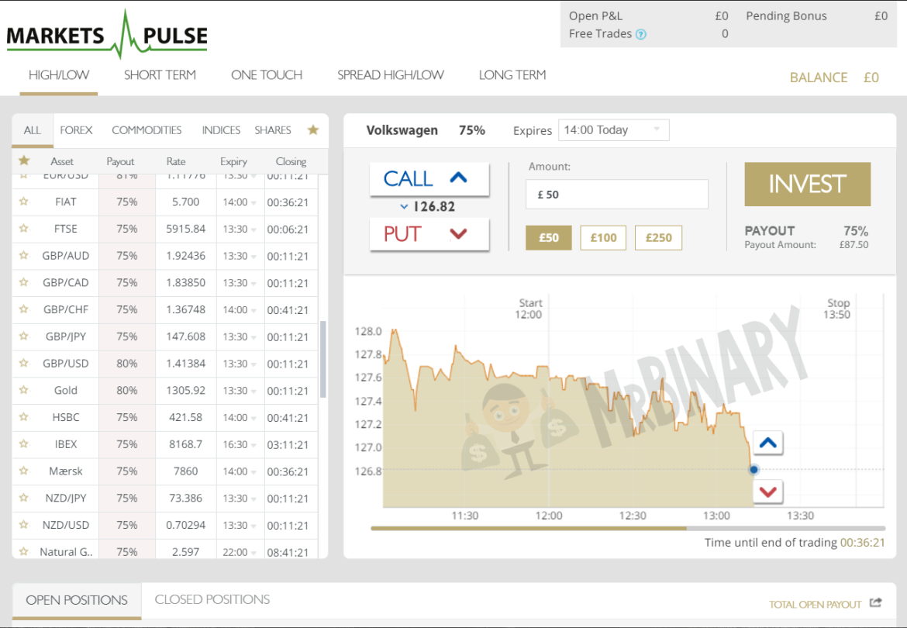Viewport: 907px width, 628px height.
Task: Go to the ONE TOUCH tab
Action: (267, 75)
